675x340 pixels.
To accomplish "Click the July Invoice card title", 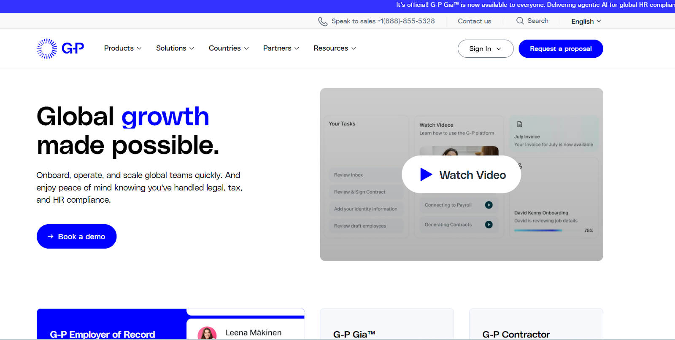I will 527,137.
